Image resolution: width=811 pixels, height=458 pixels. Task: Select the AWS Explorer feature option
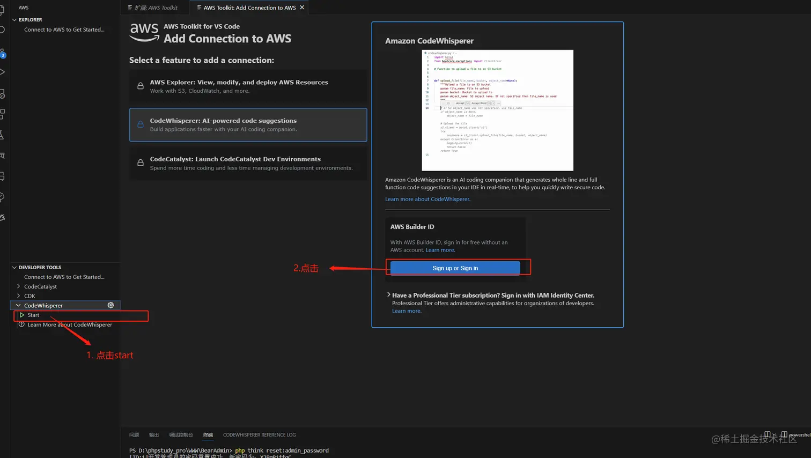247,86
